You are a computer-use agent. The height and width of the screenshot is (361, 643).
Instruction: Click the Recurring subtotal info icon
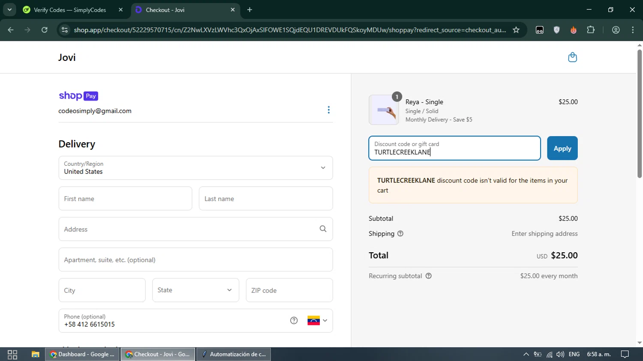(429, 276)
